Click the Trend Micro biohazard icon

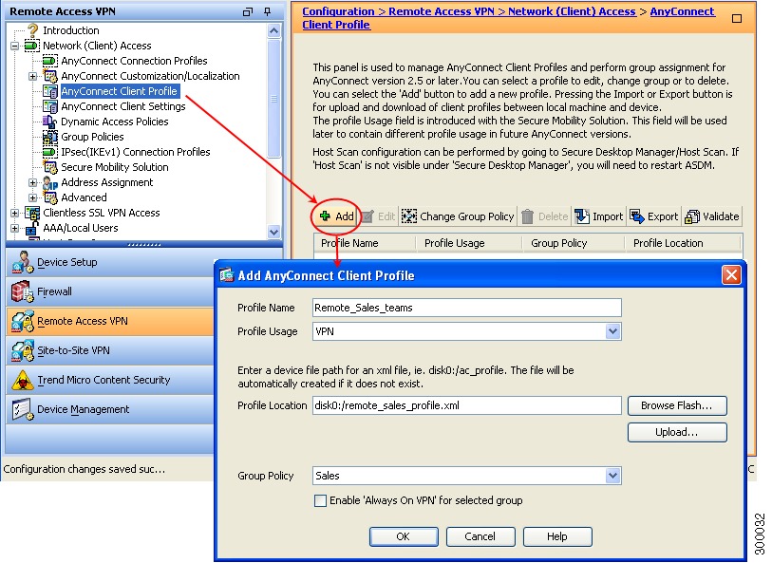[23, 380]
